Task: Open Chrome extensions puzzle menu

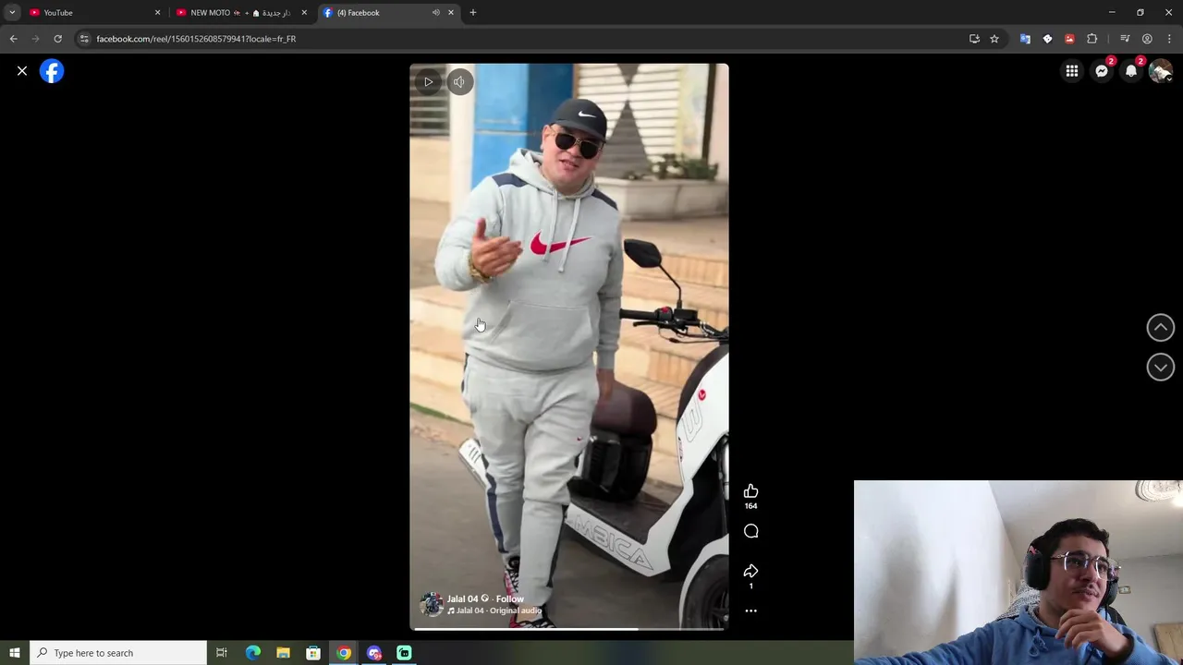Action: [1092, 39]
